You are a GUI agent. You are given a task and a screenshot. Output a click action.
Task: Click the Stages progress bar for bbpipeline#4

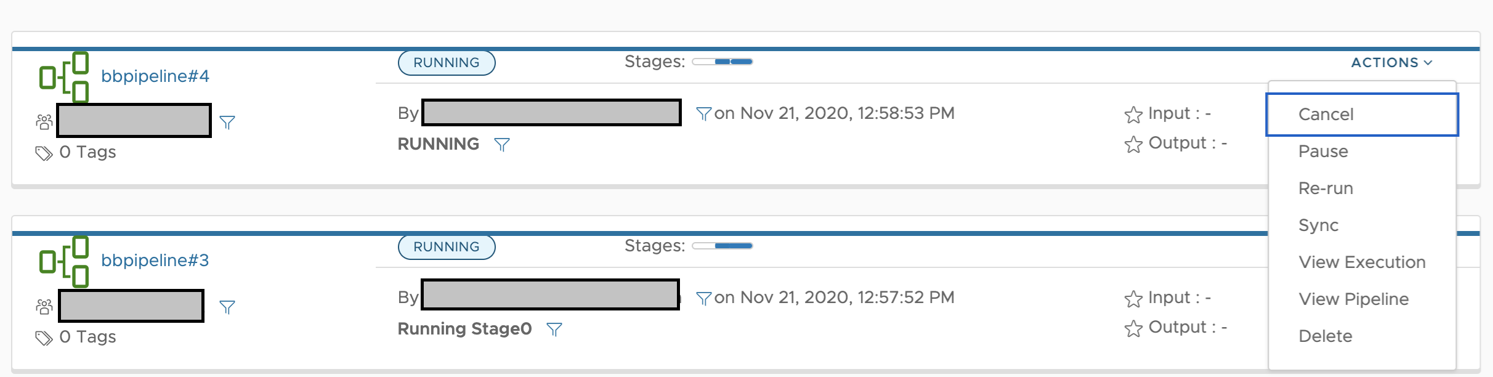coord(722,62)
